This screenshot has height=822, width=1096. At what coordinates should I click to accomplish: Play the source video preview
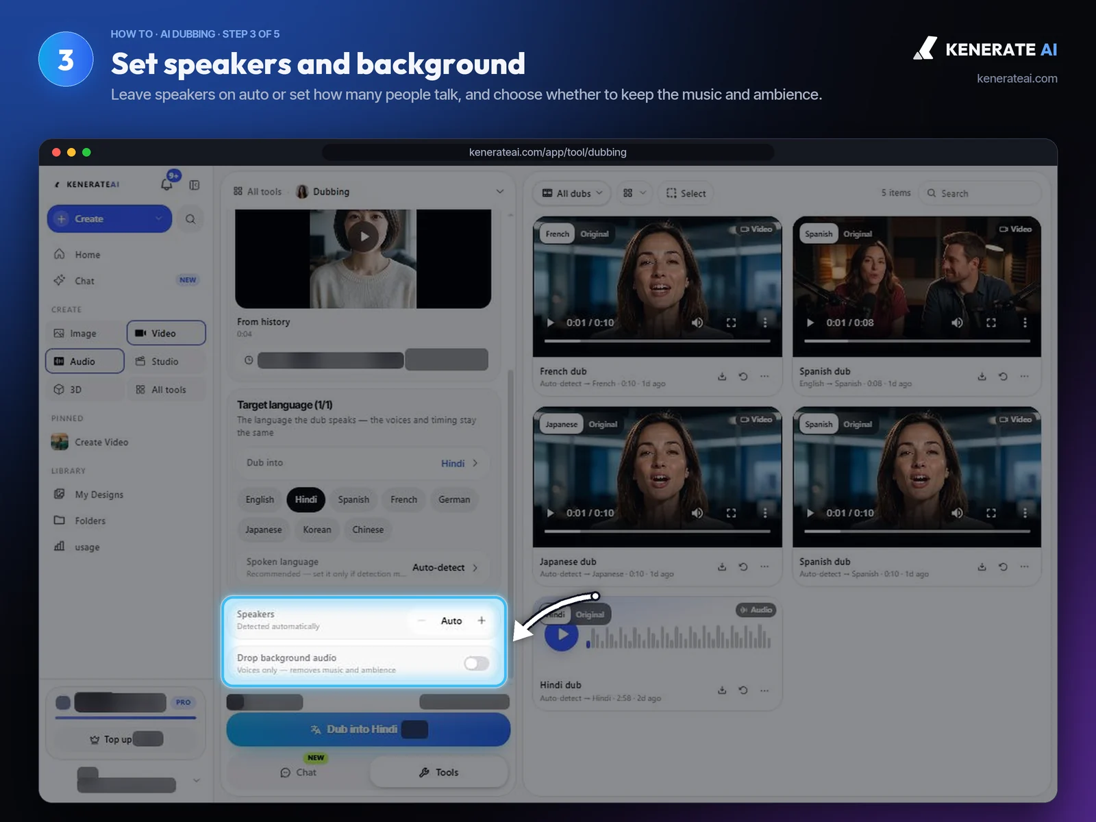[364, 237]
